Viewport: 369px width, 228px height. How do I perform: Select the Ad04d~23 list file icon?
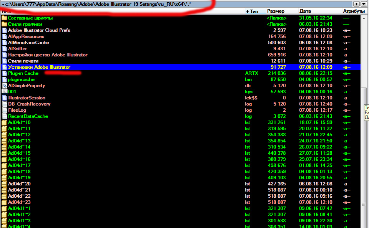4,202
